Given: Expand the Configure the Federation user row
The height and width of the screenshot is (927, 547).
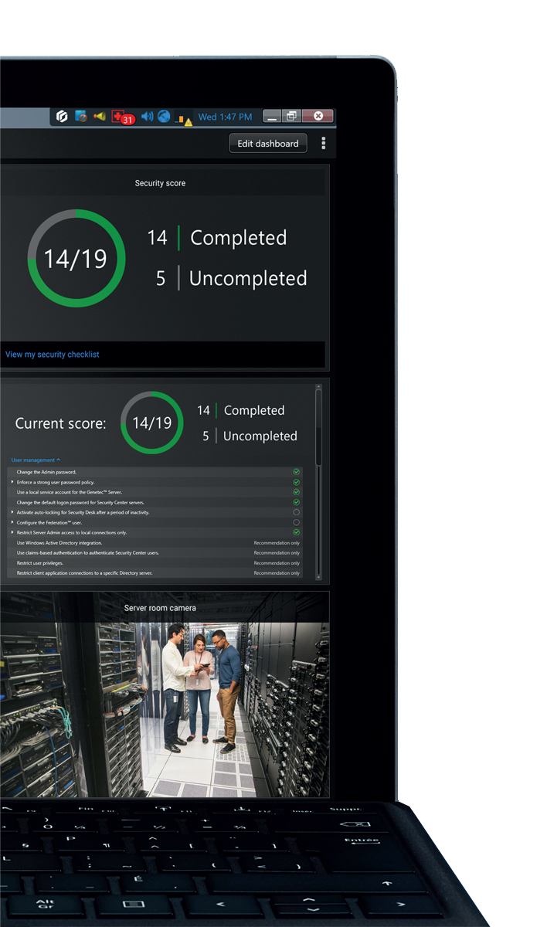Looking at the screenshot, I should 12,522.
